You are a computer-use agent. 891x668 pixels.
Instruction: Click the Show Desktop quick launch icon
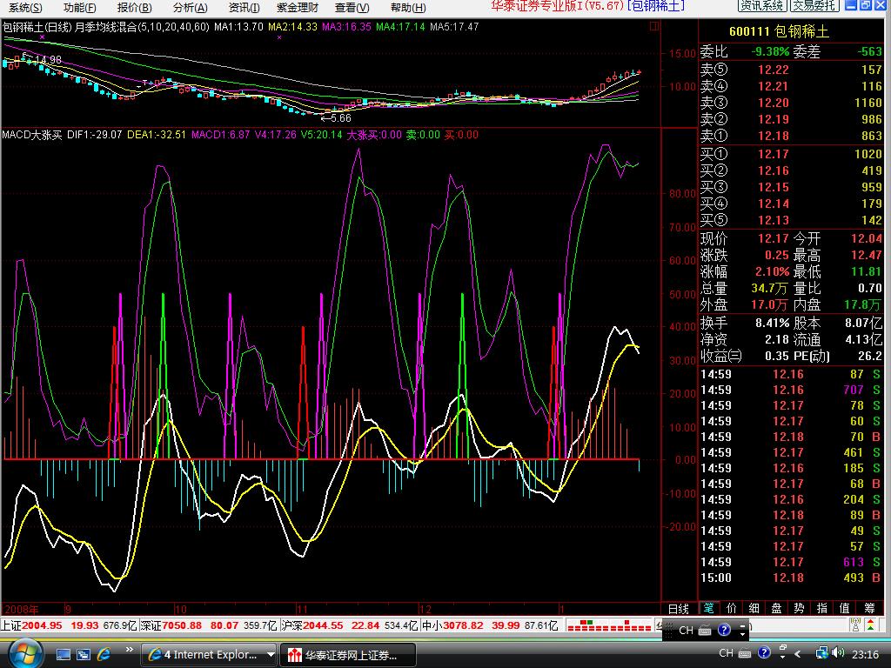(x=63, y=655)
